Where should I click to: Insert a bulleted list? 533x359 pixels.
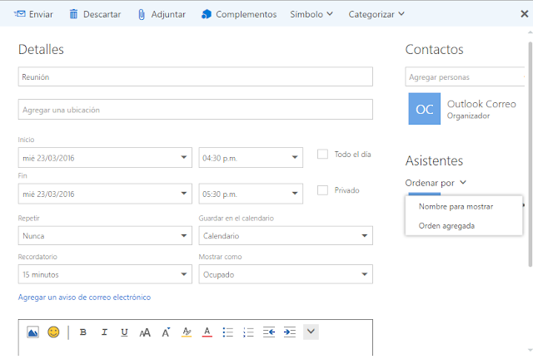pyautogui.click(x=227, y=332)
